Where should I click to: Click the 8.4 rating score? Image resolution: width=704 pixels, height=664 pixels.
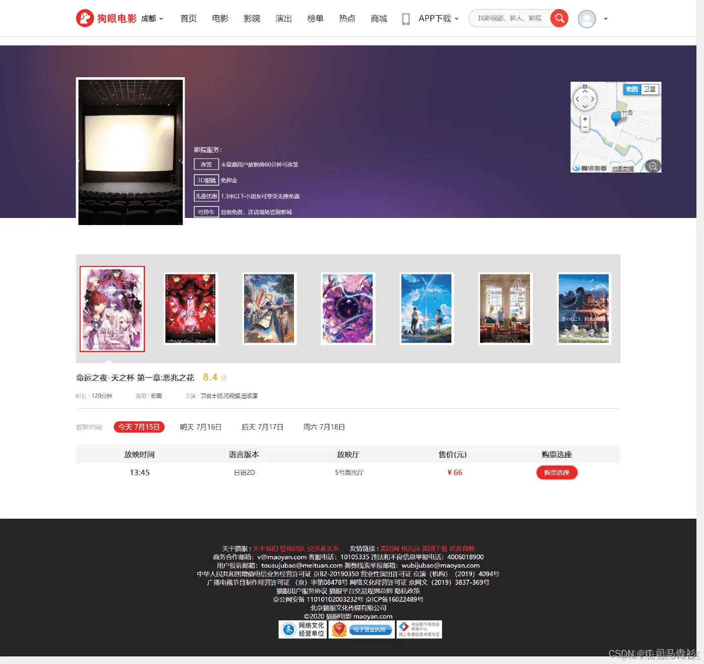[210, 377]
